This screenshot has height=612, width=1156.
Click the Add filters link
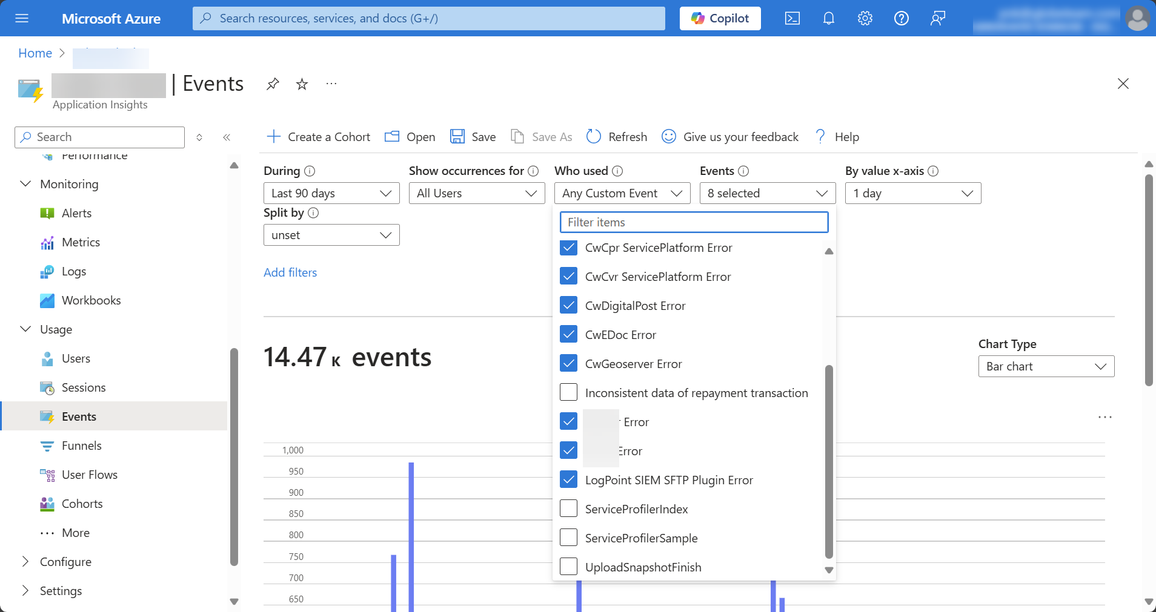[290, 272]
